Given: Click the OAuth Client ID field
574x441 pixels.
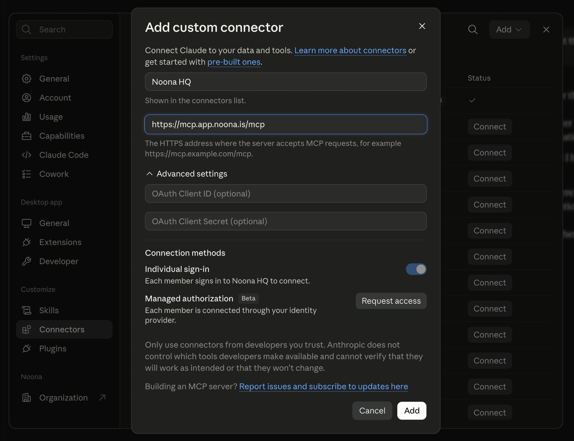Looking at the screenshot, I should coord(286,194).
